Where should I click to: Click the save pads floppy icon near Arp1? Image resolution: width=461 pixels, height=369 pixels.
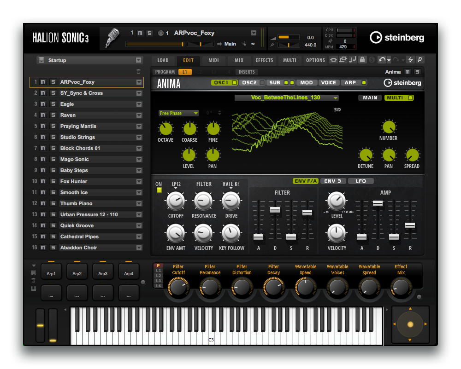[x=34, y=273]
